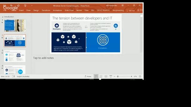This screenshot has width=191, height=107.
Task: Undo the last action in Quick Access toolbar
Action: 11,5
